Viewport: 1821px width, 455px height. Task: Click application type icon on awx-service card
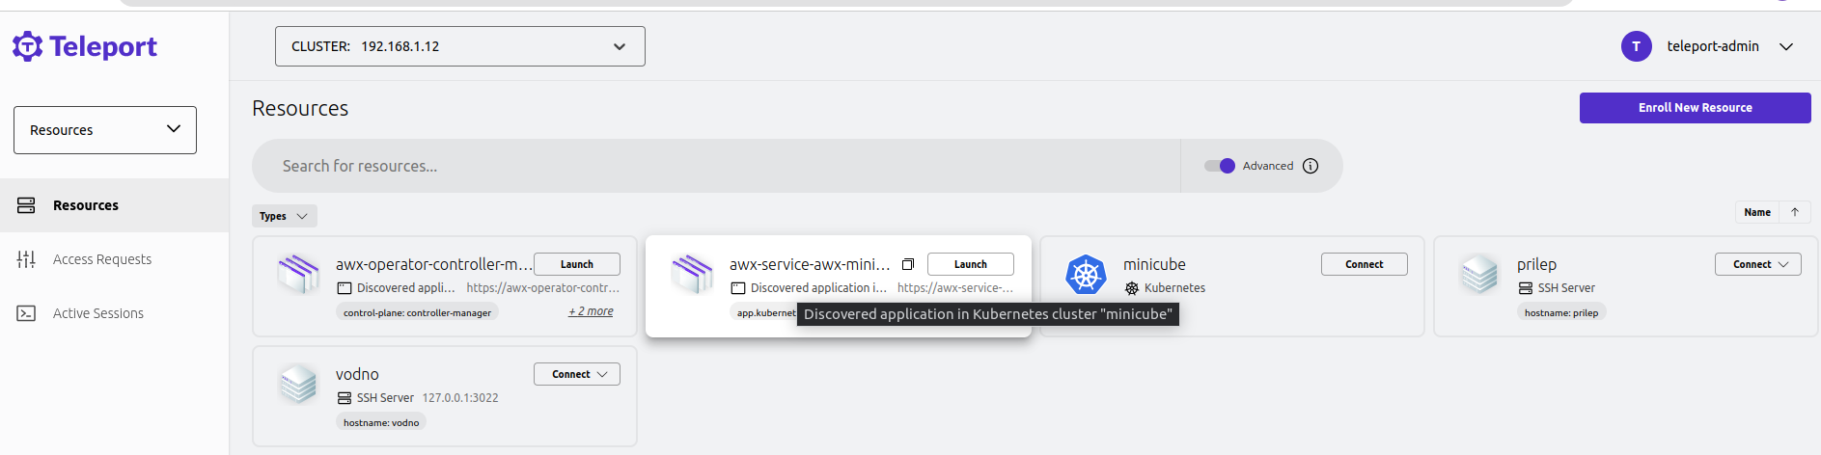point(738,288)
